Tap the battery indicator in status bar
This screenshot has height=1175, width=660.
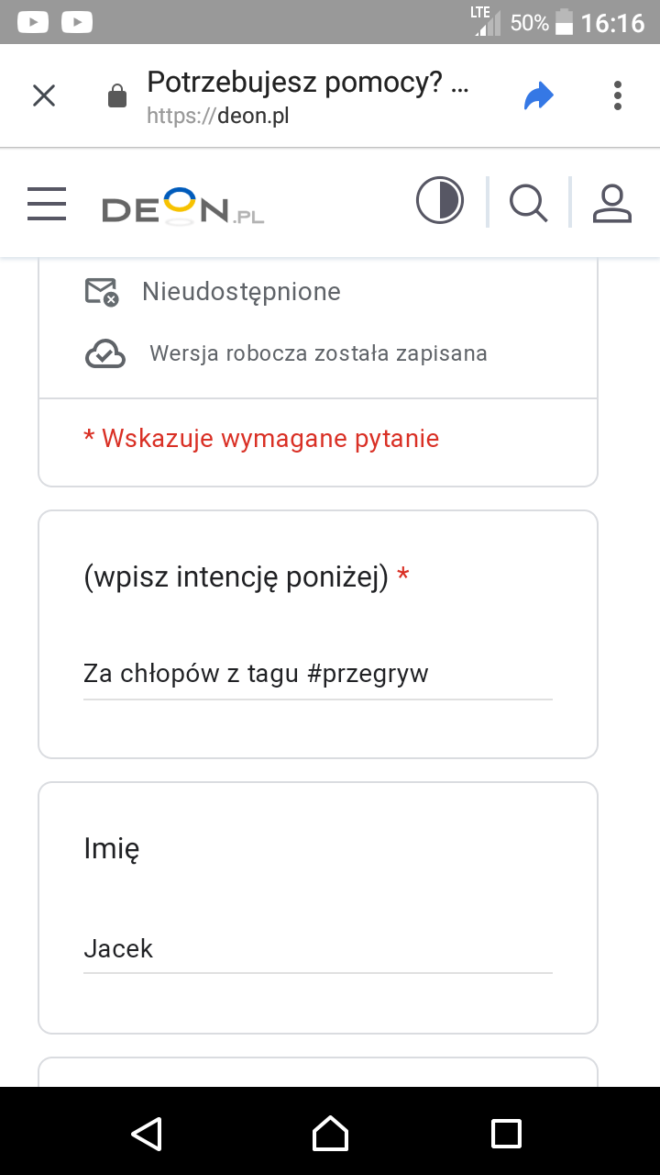[564, 22]
